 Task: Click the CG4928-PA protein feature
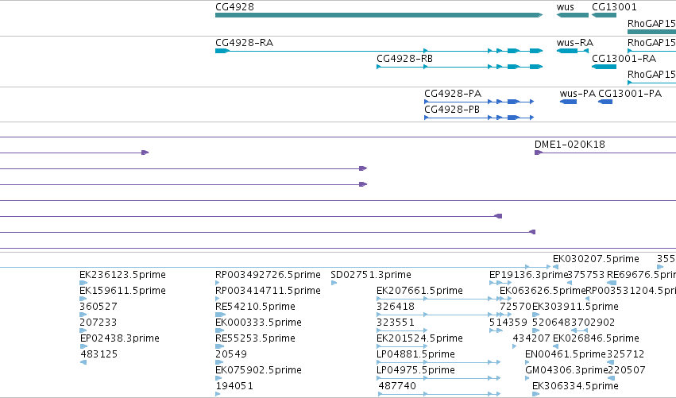pyautogui.click(x=479, y=102)
